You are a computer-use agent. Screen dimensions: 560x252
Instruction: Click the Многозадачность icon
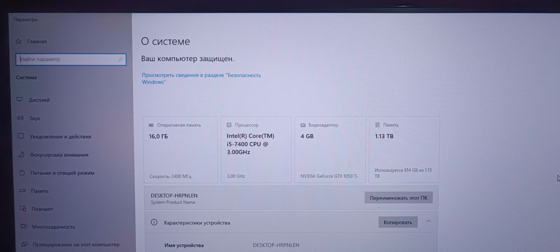(x=24, y=226)
